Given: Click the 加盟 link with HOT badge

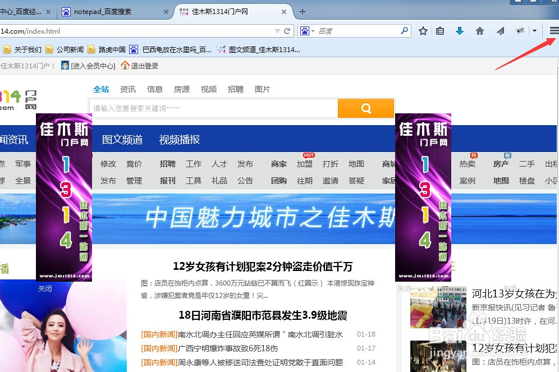Looking at the screenshot, I should pos(305,164).
